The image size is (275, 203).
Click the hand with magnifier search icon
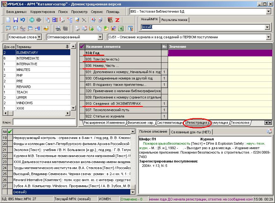click(46, 29)
